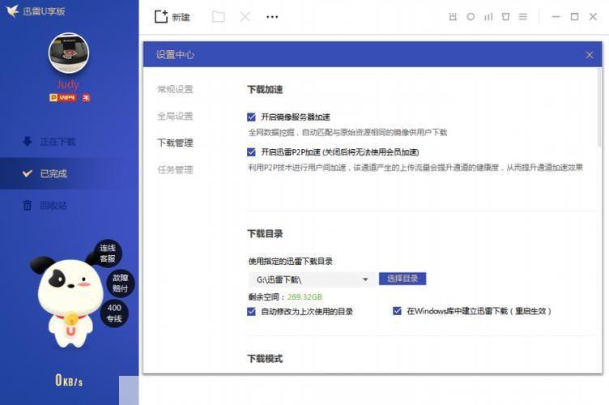The height and width of the screenshot is (405, 609).
Task: Click the VIP badge under Judy
Action: click(x=63, y=97)
